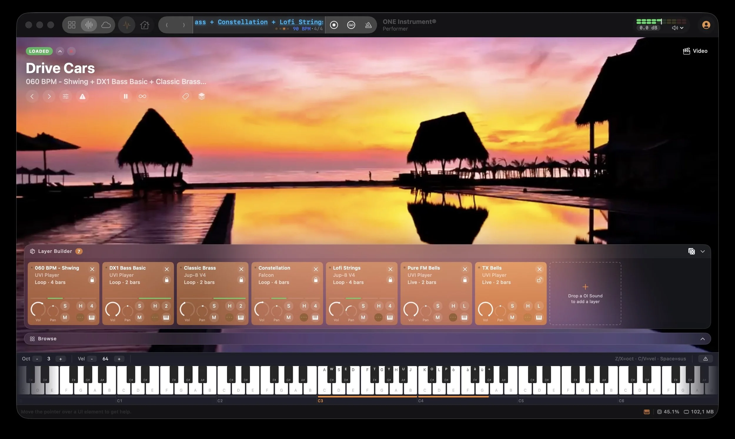The width and height of the screenshot is (735, 439).
Task: Go to previous preset arrow under Drive Cars
Action: (32, 96)
